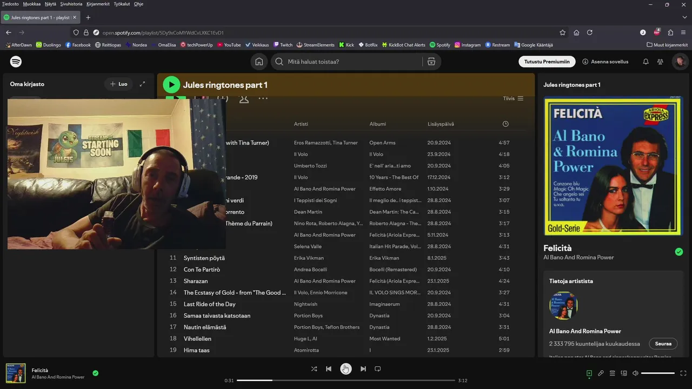Seek in the song progress bar
This screenshot has width=692, height=389.
click(346, 380)
